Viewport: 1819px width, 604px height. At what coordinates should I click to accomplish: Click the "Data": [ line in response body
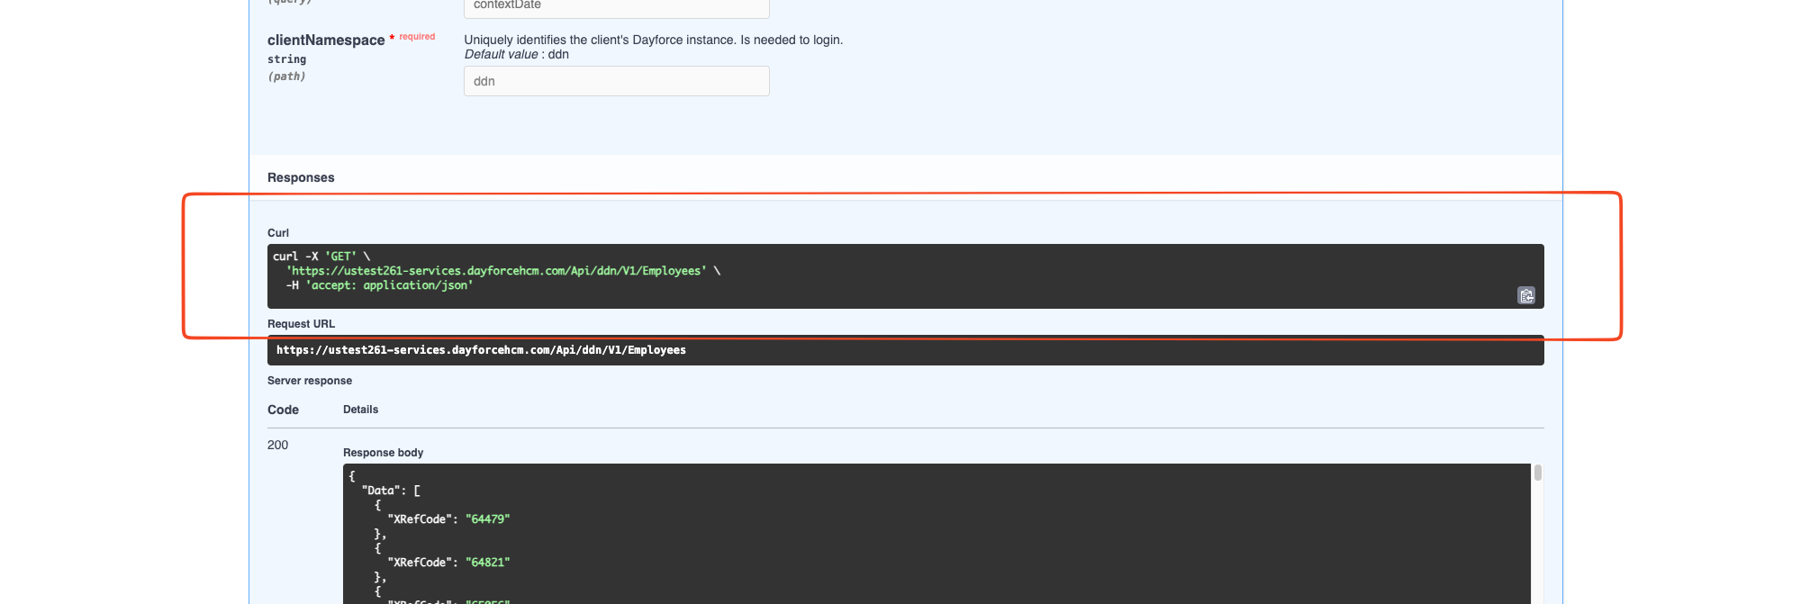point(391,491)
